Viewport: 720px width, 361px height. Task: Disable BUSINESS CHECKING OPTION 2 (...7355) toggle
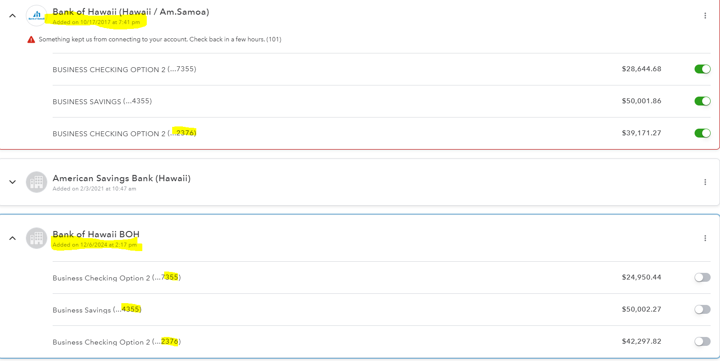pyautogui.click(x=702, y=69)
